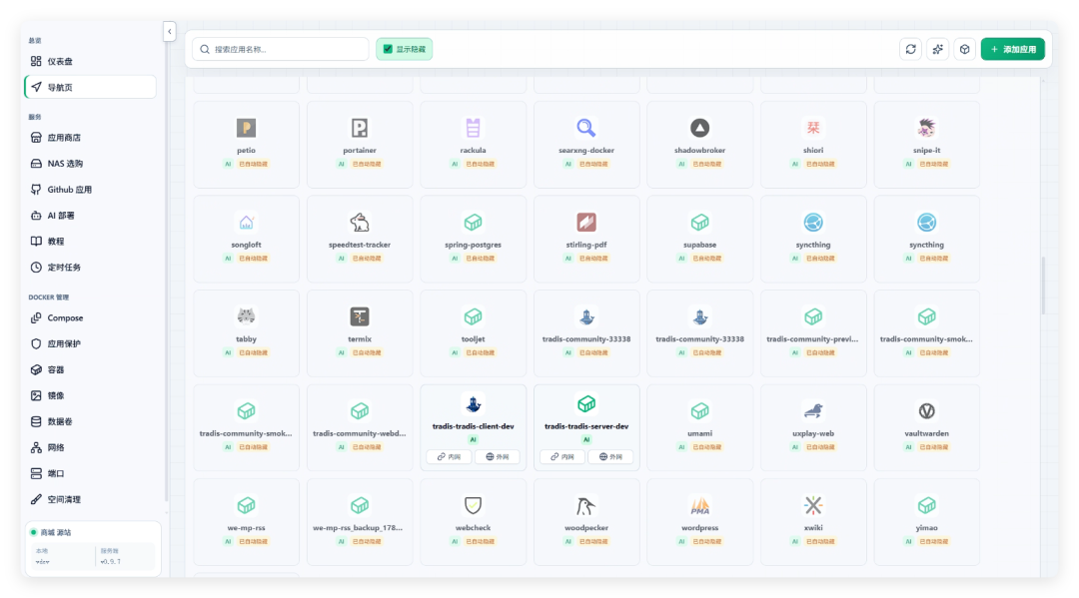Screen dimensions: 1079x598
Task: Click the 商城源站 status label
Action: 56,533
